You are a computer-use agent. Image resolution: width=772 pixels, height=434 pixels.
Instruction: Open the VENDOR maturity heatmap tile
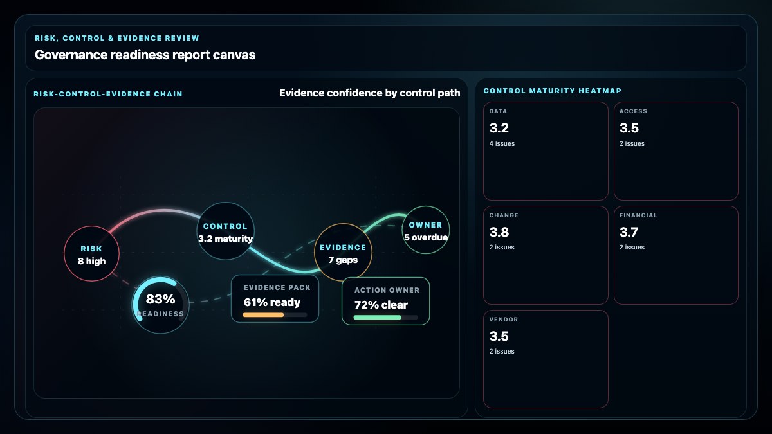tap(546, 359)
